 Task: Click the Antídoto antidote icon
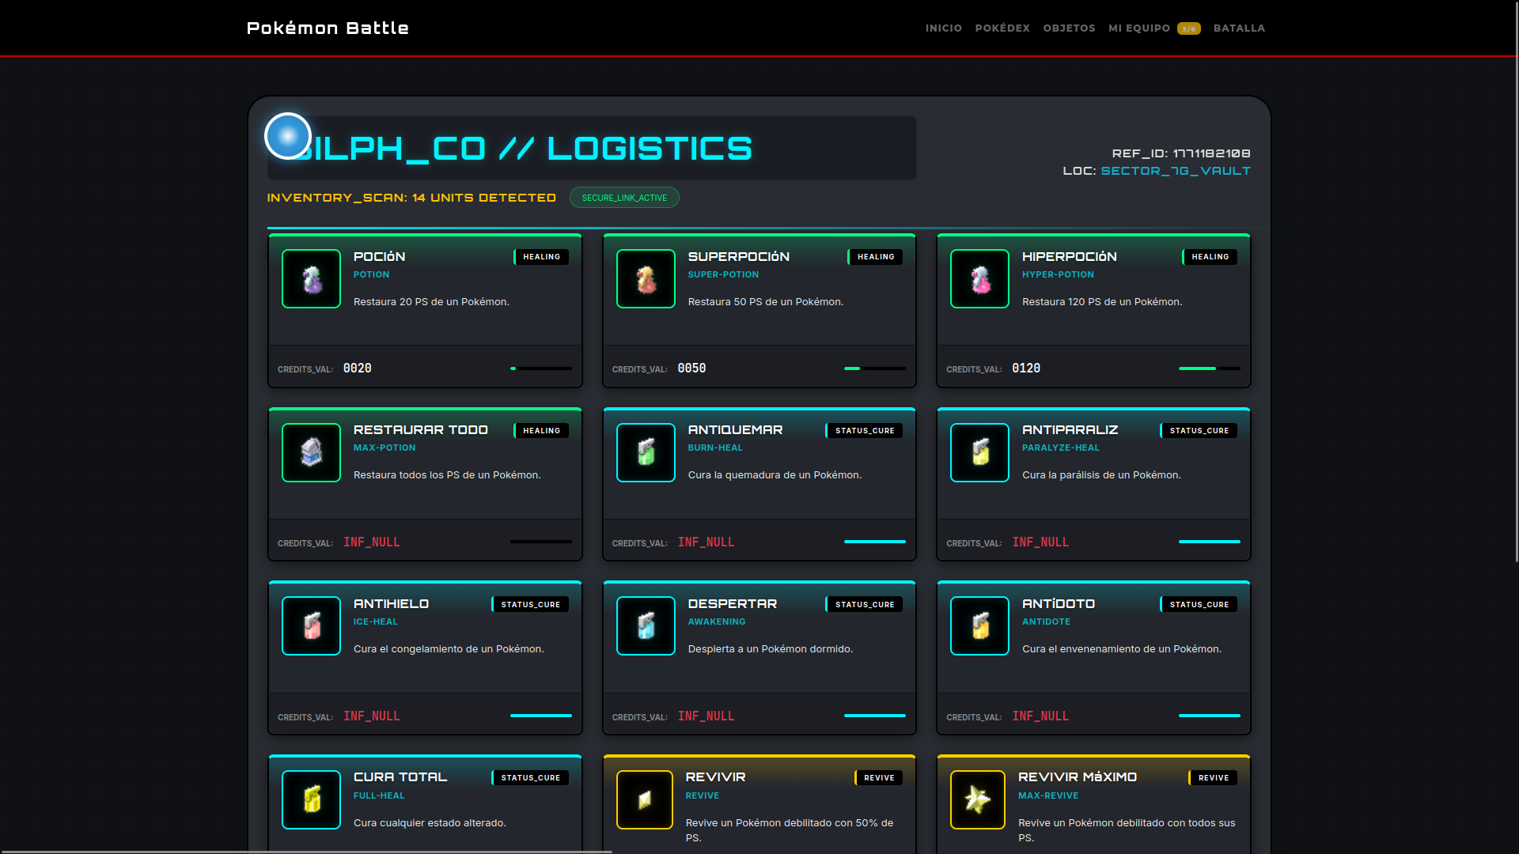click(x=979, y=626)
